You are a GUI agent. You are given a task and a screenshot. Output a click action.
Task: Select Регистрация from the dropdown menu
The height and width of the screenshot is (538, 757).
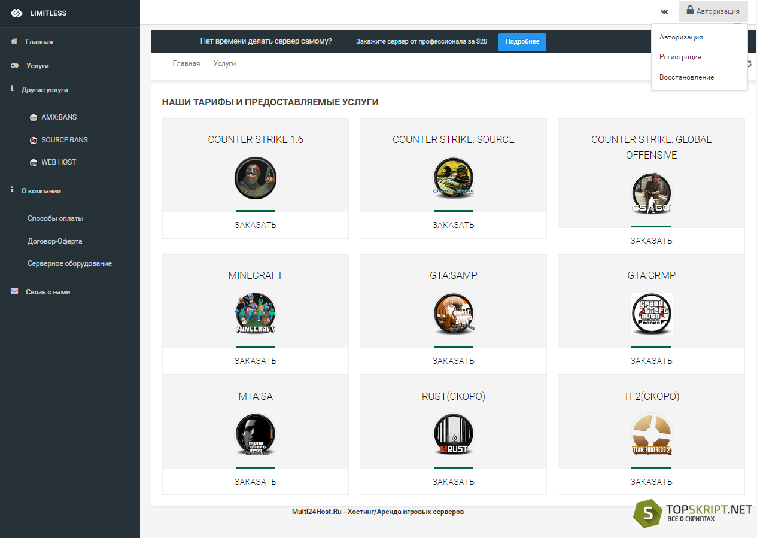(680, 57)
